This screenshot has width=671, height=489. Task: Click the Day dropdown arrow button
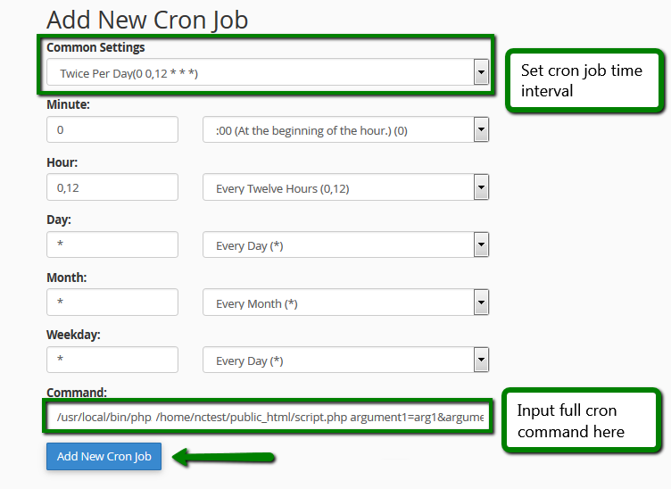pos(481,245)
